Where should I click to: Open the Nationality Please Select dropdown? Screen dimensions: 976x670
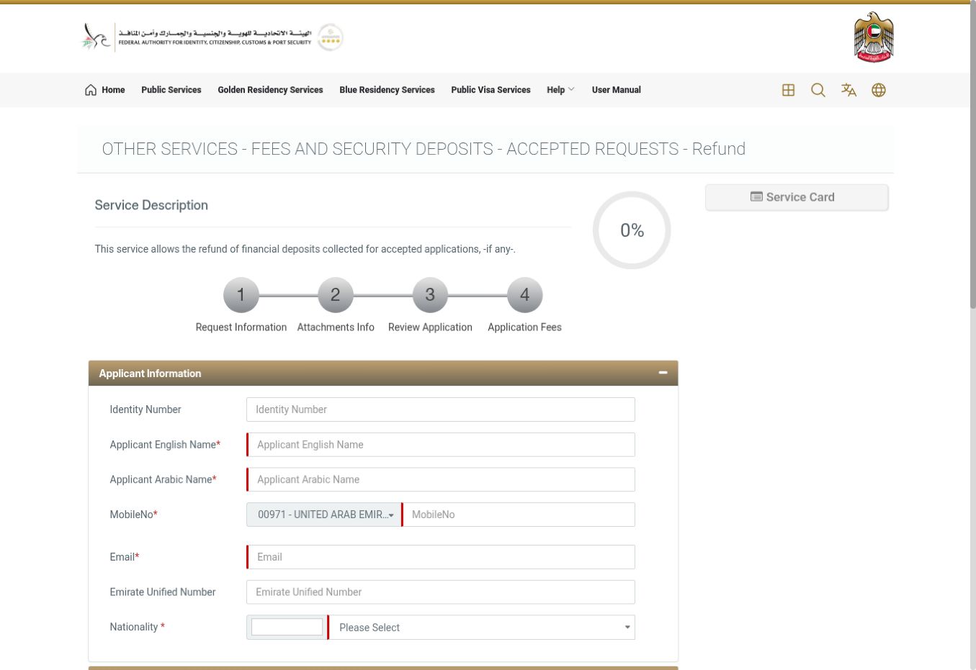click(x=482, y=628)
